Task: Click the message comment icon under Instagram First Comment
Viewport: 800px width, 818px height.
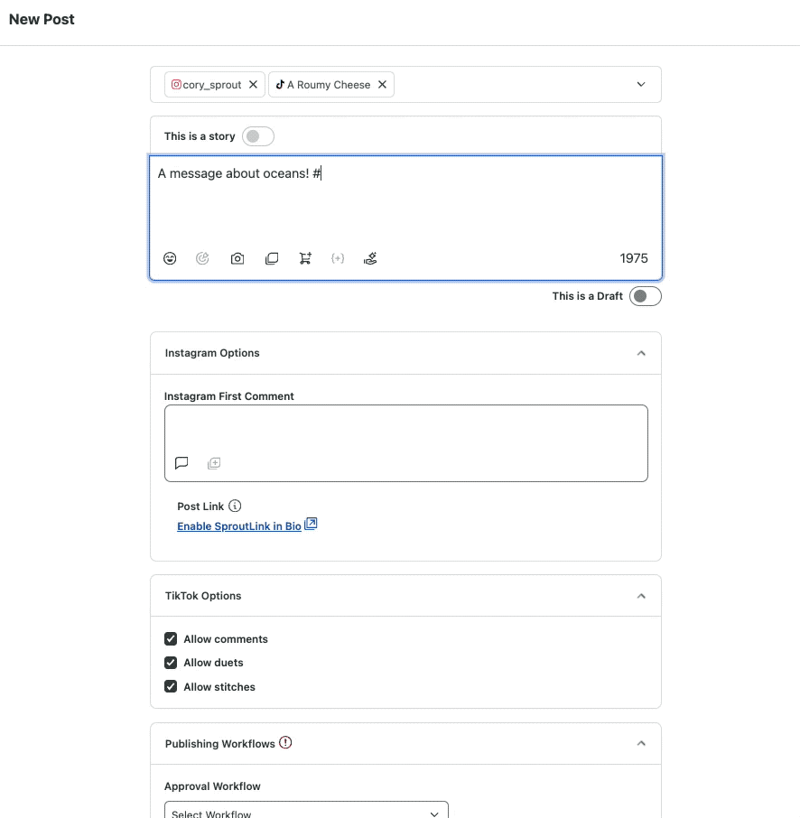Action: click(181, 463)
